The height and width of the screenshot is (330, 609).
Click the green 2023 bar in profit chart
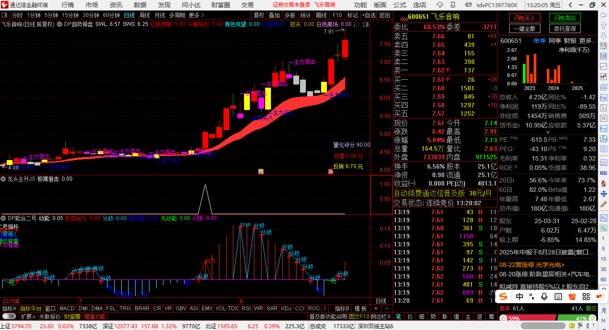[524, 74]
